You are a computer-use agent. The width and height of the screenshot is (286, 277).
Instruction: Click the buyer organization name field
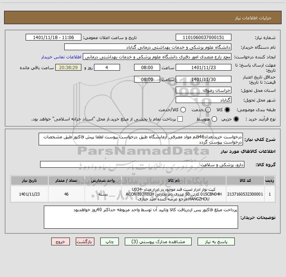tap(148, 47)
